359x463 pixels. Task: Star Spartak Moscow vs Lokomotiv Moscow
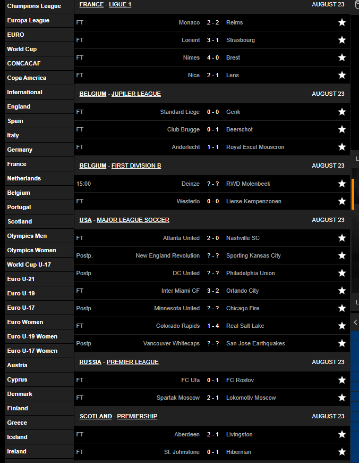point(342,398)
